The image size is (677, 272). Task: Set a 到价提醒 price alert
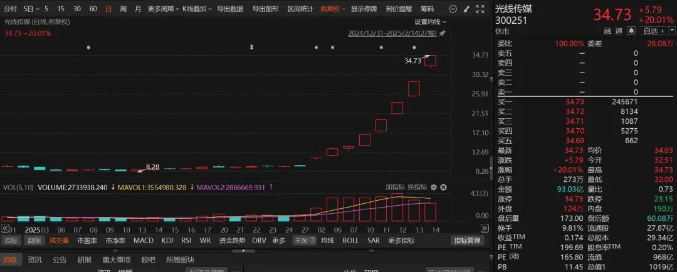399,9
